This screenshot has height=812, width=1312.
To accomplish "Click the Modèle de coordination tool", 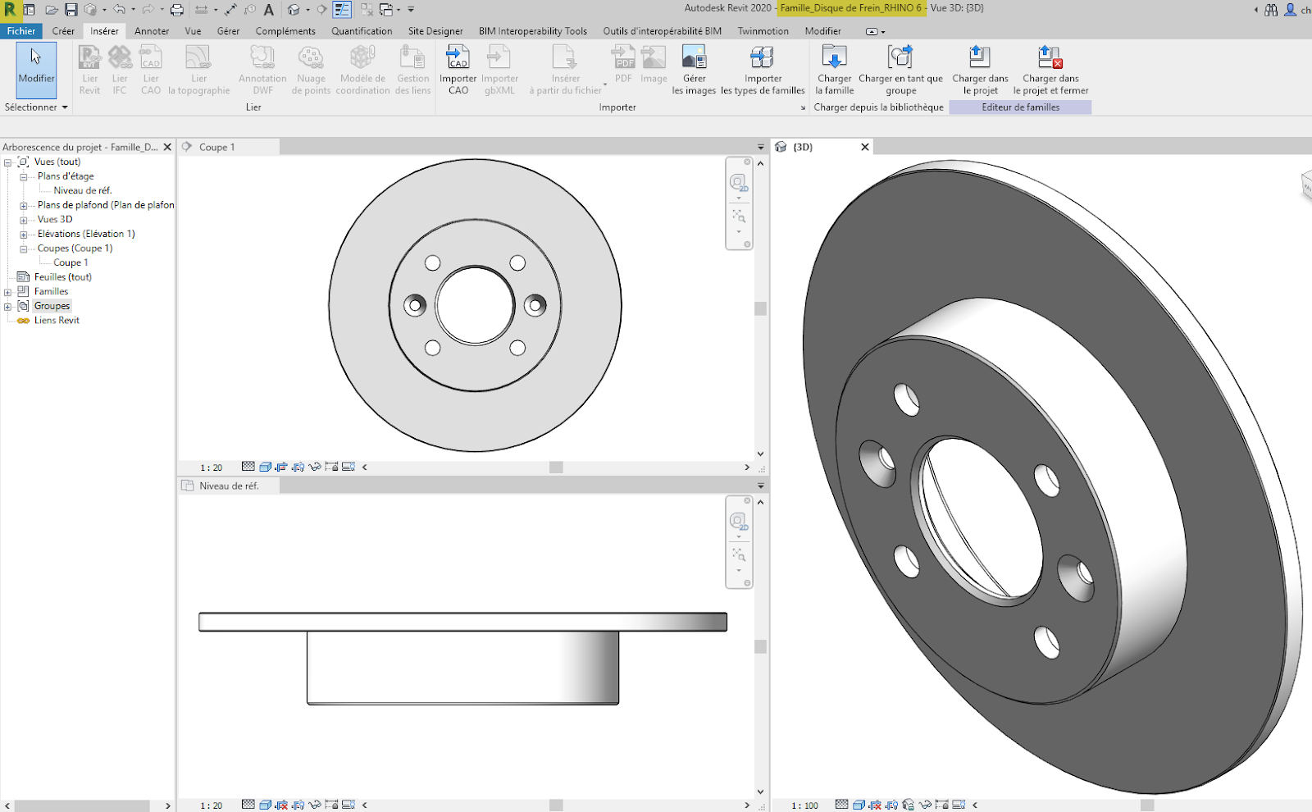I will (x=362, y=69).
